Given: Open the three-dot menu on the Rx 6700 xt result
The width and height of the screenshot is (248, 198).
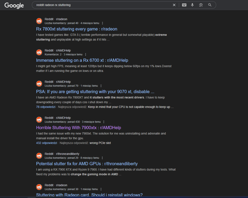Looking at the screenshot, I should pos(86,54).
